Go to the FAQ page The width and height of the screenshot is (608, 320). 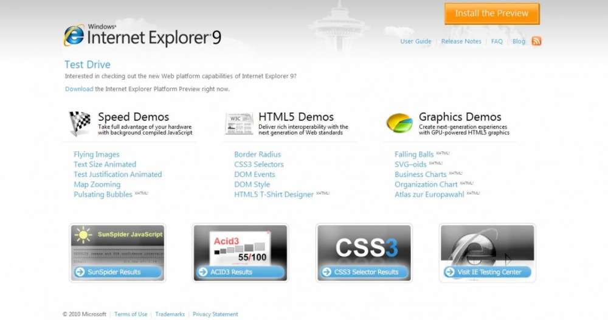[497, 41]
